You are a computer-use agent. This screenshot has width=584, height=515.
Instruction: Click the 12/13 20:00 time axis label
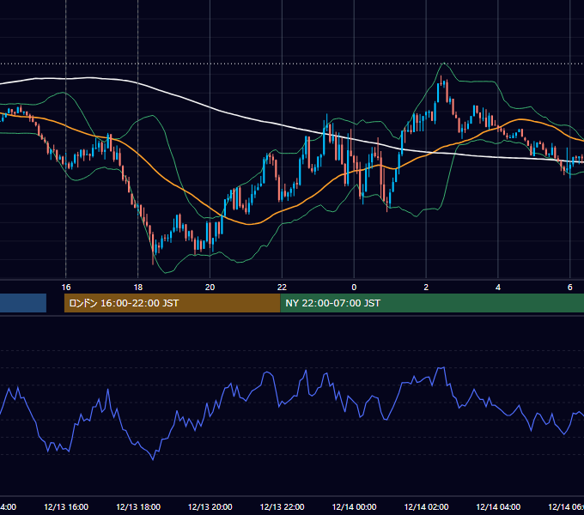210,506
